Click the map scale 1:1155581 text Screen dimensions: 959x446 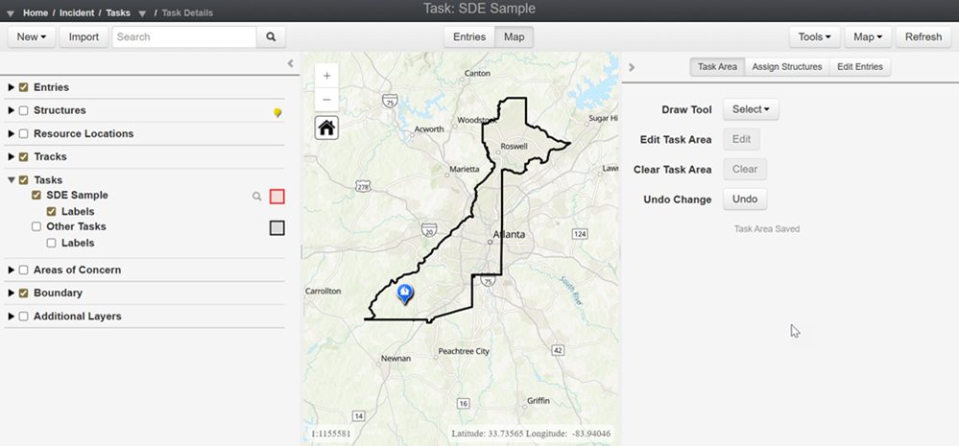331,434
